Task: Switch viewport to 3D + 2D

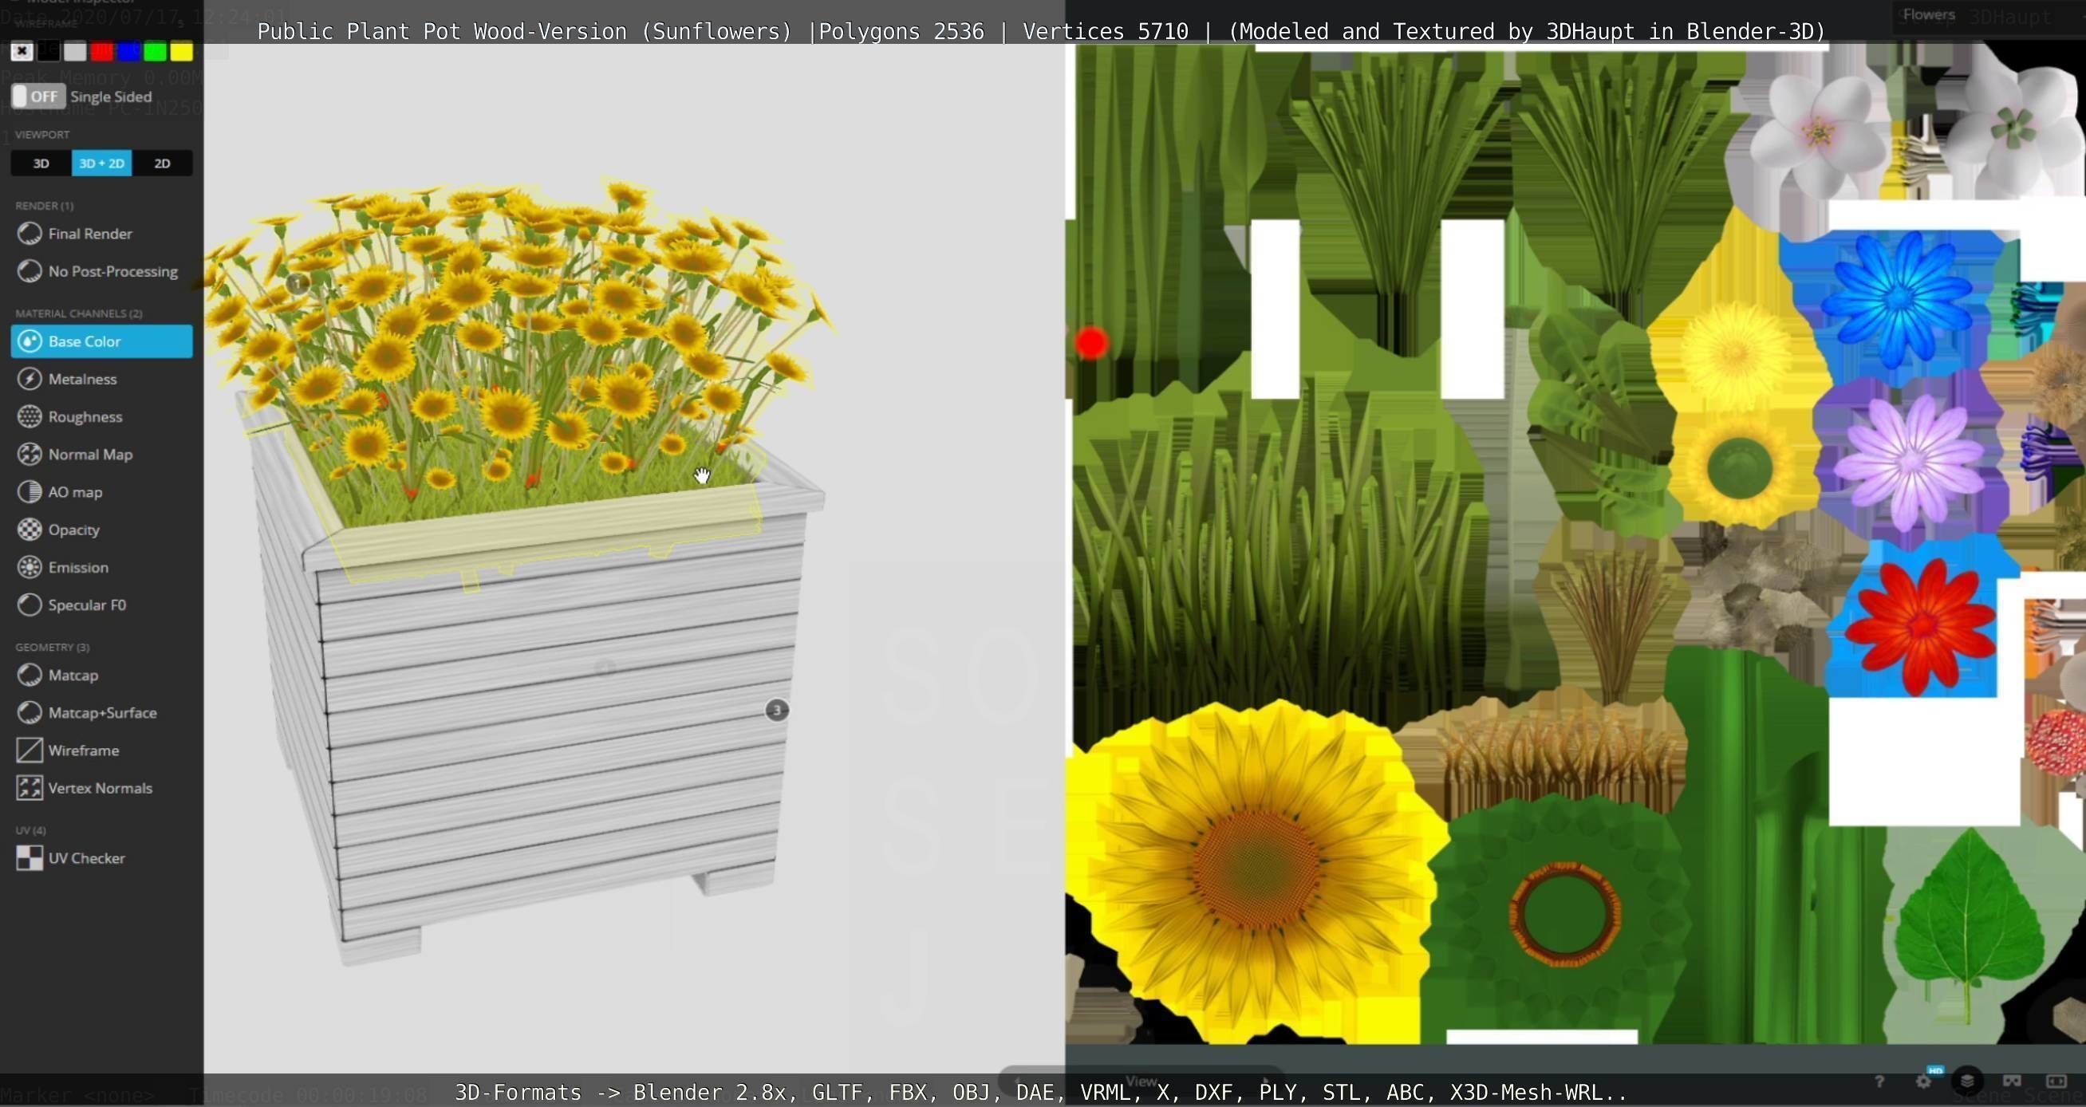Action: point(102,163)
